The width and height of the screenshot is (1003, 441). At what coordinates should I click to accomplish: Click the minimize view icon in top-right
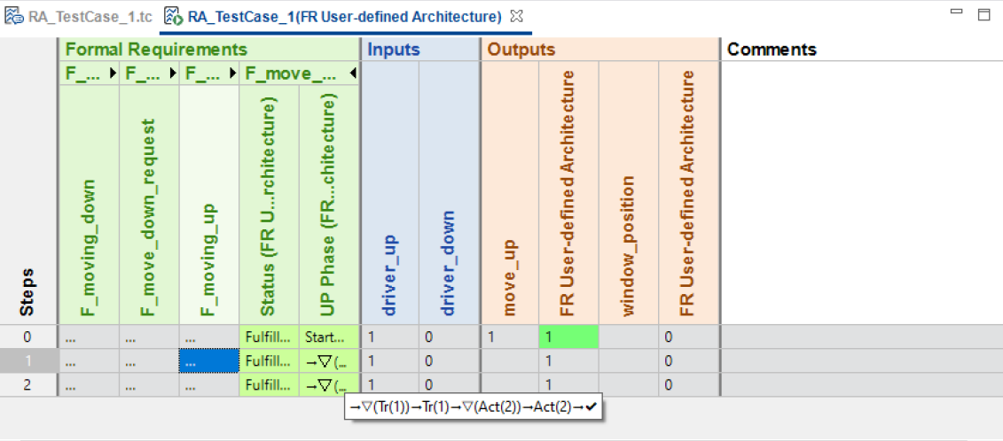(959, 15)
